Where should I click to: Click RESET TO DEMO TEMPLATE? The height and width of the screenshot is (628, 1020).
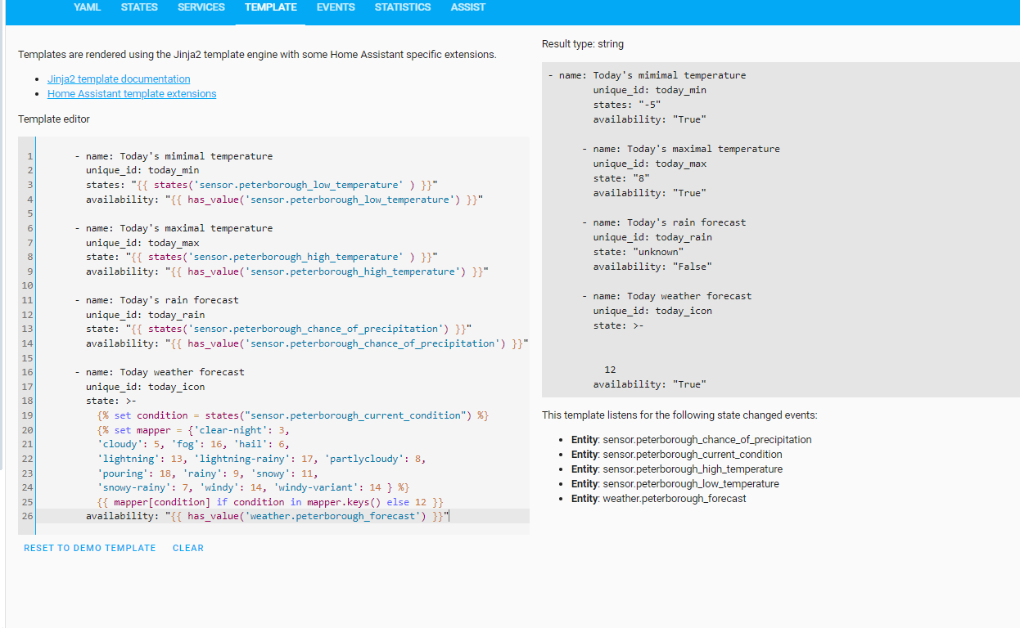tap(89, 548)
